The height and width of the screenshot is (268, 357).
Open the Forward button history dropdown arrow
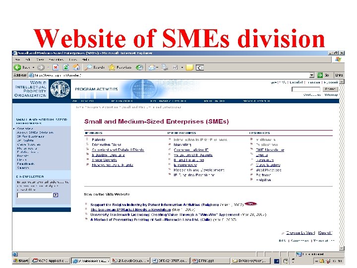tap(48, 67)
